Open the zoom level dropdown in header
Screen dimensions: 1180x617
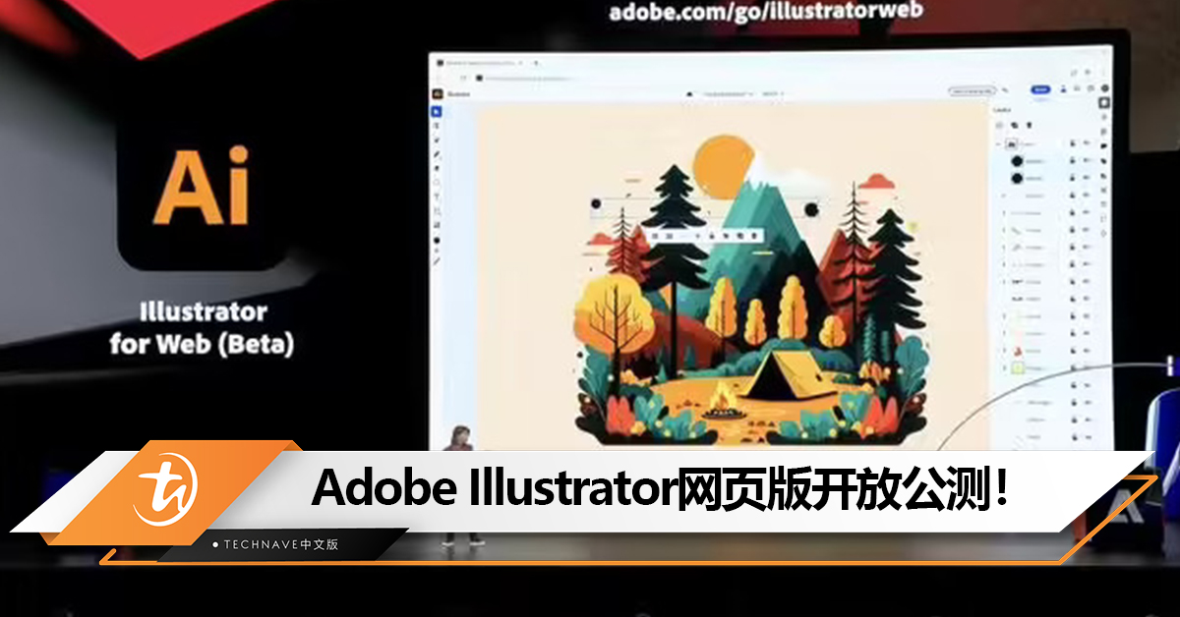click(773, 94)
